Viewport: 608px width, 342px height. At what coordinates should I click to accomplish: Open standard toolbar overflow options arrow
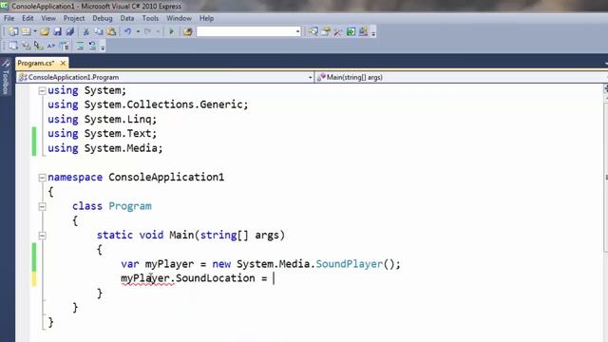[373, 33]
